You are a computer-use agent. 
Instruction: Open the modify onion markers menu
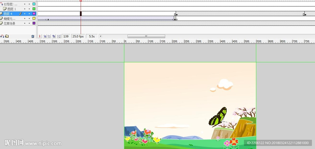(x=59, y=36)
